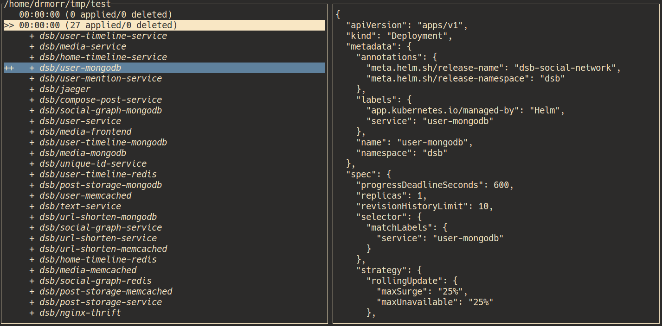
Task: Select the dsb/media-service entry
Action: 83,47
